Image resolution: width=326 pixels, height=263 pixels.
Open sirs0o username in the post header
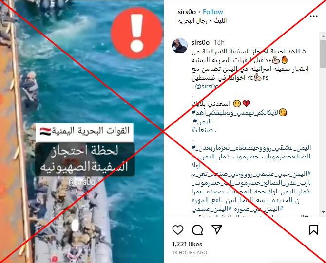pyautogui.click(x=187, y=12)
